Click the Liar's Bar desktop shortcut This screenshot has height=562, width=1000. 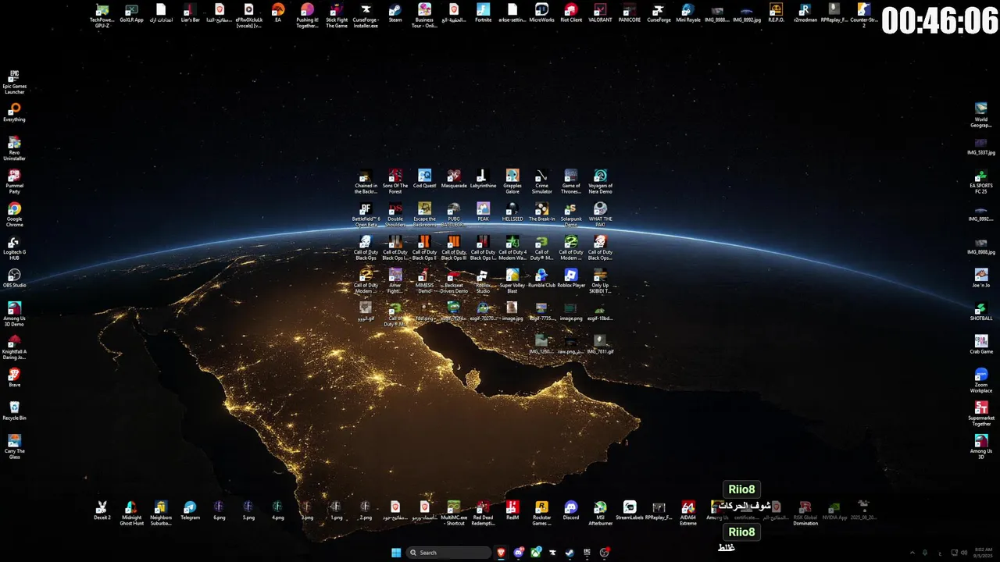[x=190, y=13]
